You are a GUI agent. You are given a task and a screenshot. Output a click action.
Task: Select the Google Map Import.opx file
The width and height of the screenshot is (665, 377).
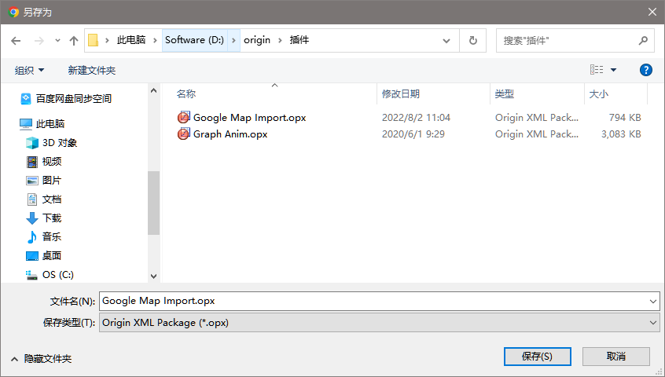(x=250, y=118)
